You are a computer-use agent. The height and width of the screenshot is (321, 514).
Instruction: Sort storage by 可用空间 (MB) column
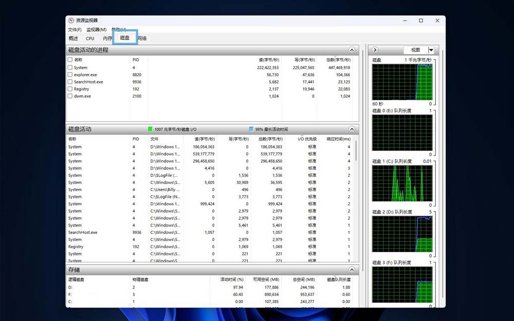266,279
